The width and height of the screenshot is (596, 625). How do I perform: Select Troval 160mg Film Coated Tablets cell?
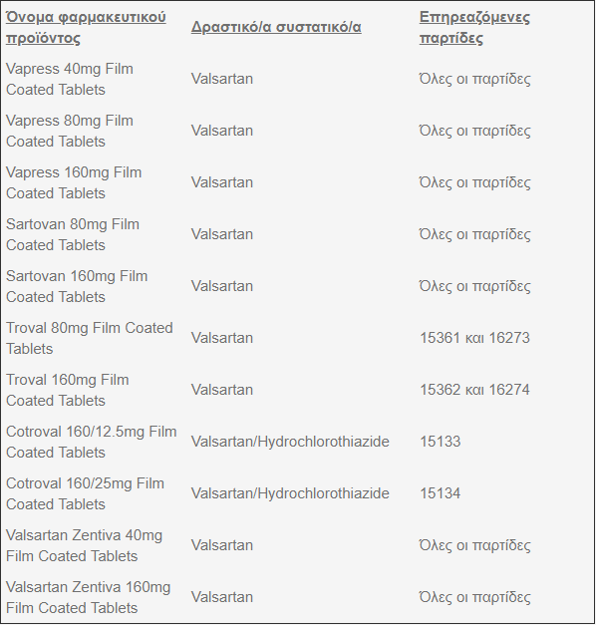coord(68,390)
